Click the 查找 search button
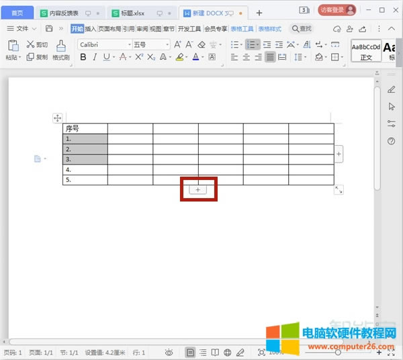Image resolution: width=403 pixels, height=360 pixels. pyautogui.click(x=302, y=29)
